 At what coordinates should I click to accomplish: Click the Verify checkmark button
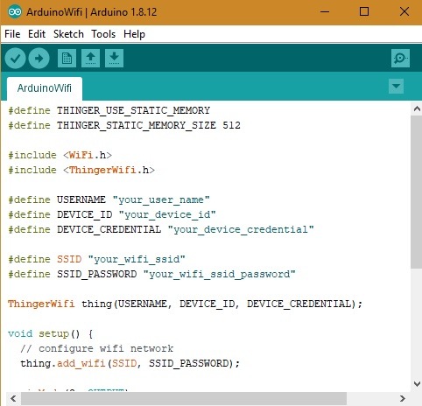15,59
